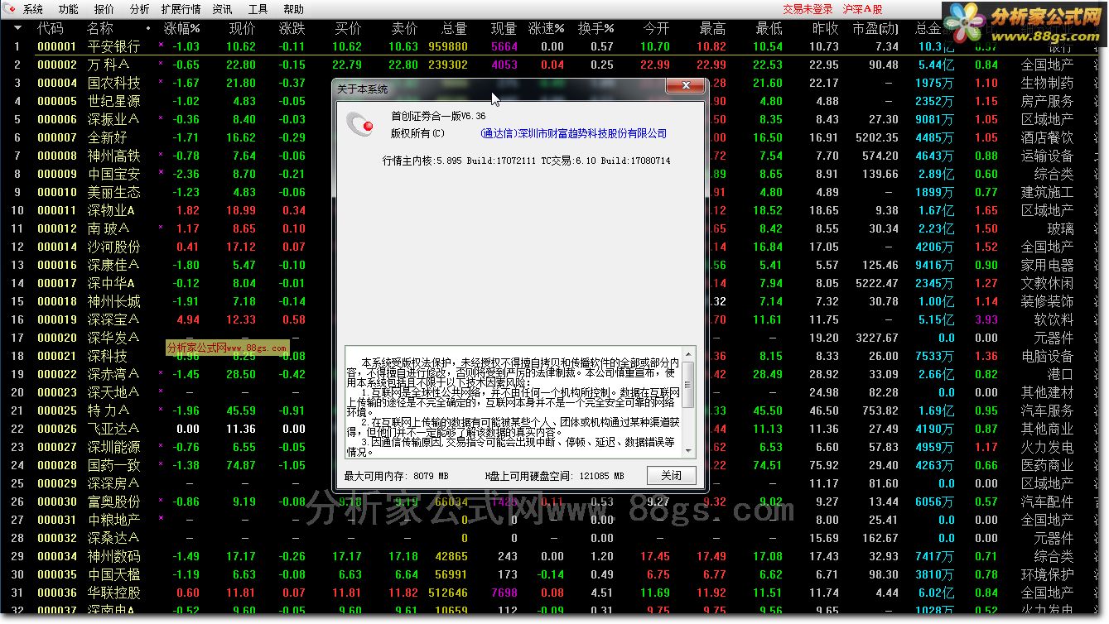Image resolution: width=1109 pixels, height=624 pixels.
Task: Open the 分析 menu
Action: point(140,9)
